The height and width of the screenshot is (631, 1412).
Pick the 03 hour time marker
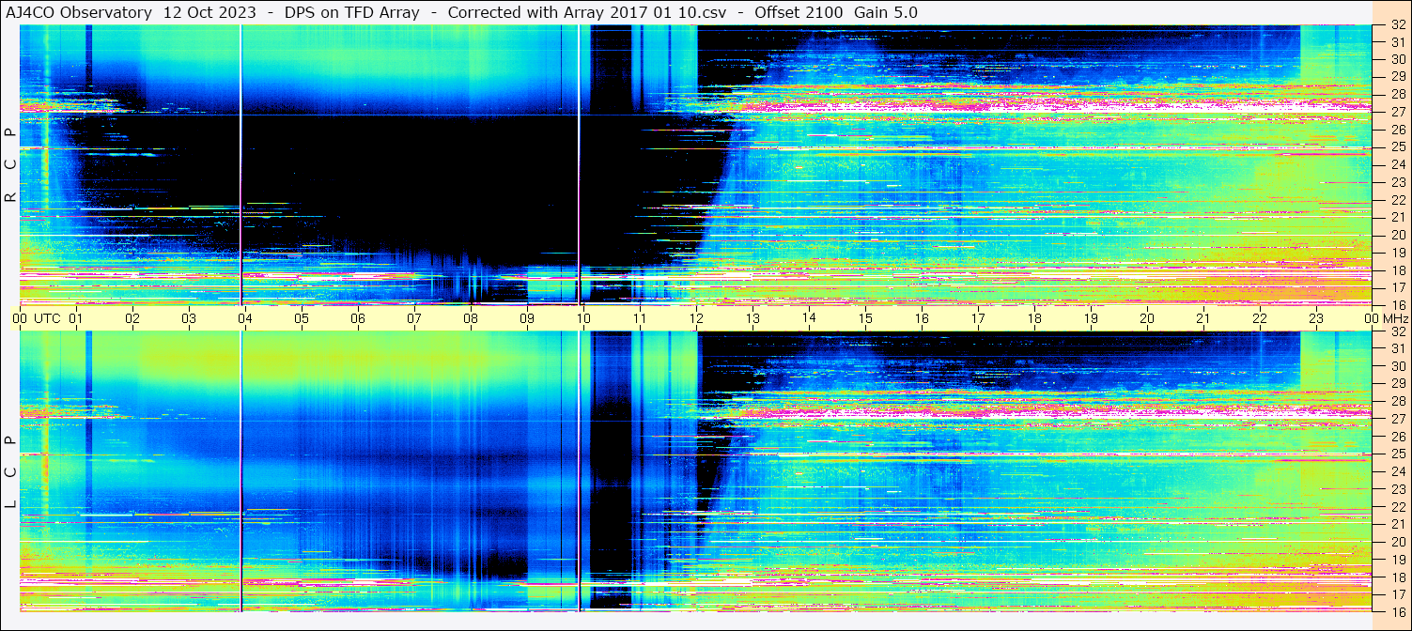point(188,318)
